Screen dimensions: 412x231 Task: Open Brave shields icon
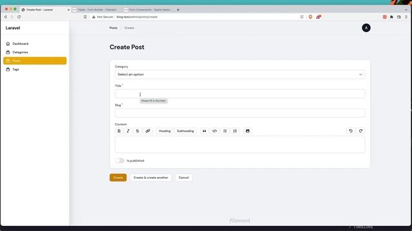[x=310, y=17]
